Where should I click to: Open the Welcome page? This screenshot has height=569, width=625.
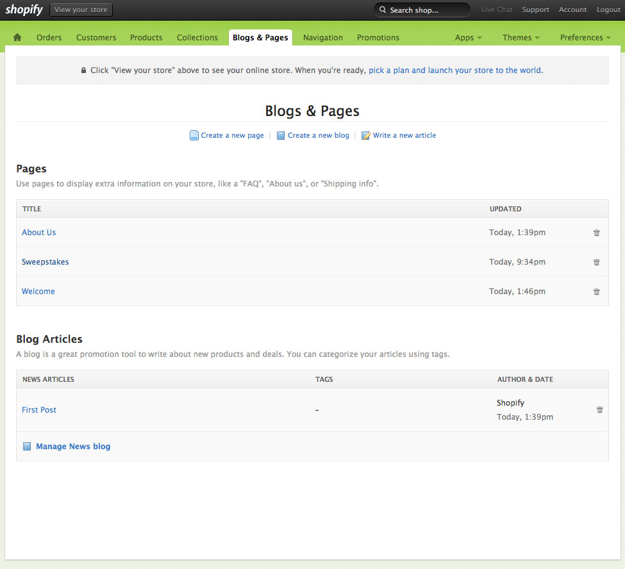tap(38, 292)
